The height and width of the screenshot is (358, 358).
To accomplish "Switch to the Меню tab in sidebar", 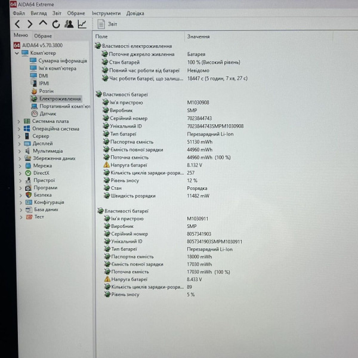I will click(21, 35).
